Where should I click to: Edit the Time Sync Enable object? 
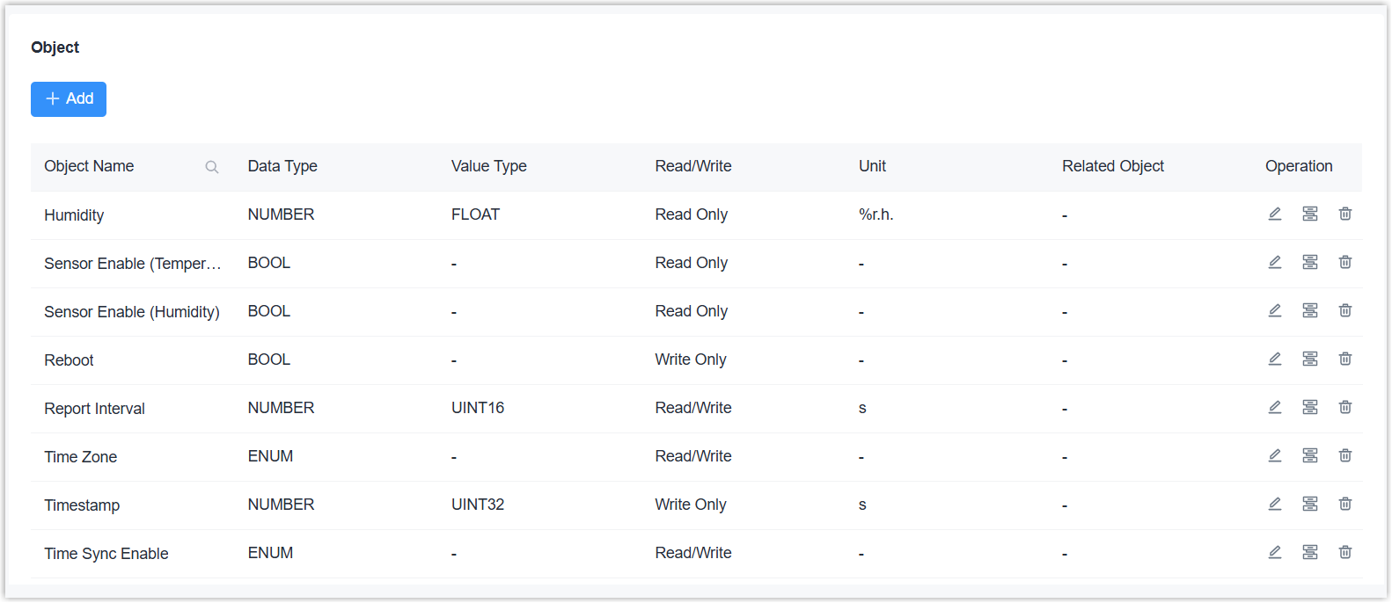pyautogui.click(x=1274, y=553)
